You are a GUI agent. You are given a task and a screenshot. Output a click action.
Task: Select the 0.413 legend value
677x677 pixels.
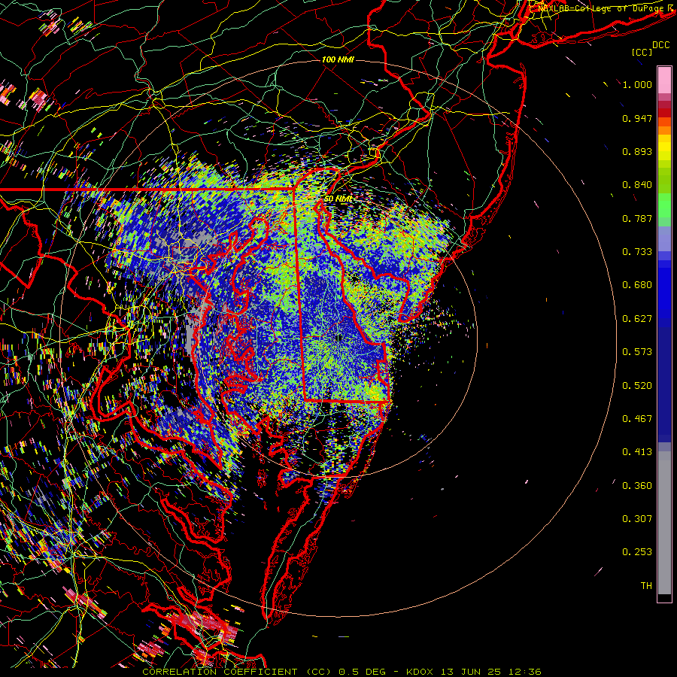point(637,452)
